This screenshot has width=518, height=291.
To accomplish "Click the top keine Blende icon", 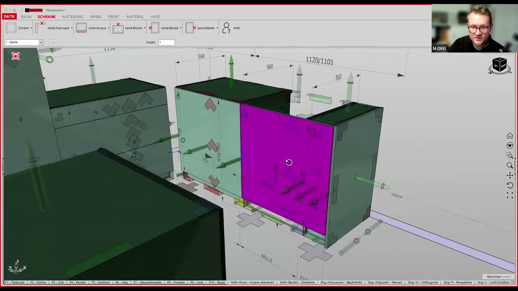I will 118,28.
